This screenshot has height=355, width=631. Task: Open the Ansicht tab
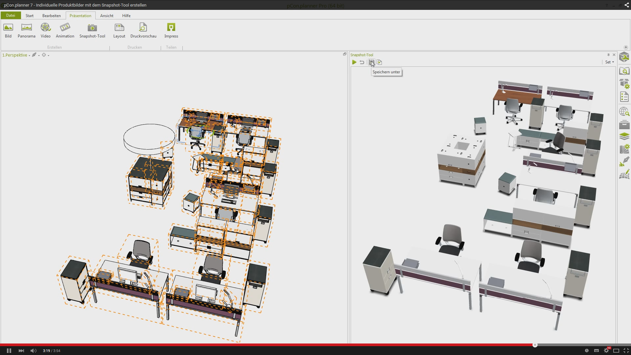tap(106, 15)
